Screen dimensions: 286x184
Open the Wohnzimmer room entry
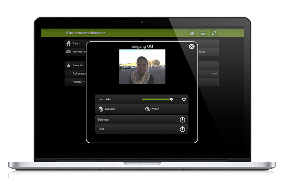(x=76, y=51)
